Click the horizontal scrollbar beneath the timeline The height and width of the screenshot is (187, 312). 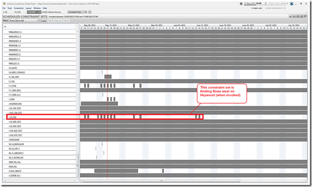pos(161,181)
